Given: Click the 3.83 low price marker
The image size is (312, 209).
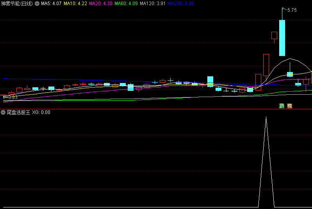Looking at the screenshot, I should coord(13,97).
